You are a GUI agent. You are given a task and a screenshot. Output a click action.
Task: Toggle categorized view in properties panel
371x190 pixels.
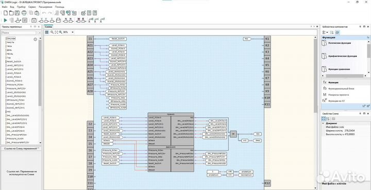click(x=324, y=118)
